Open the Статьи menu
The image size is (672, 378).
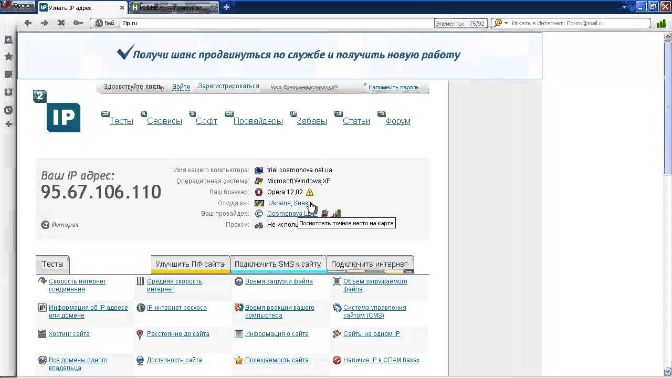pyautogui.click(x=356, y=121)
